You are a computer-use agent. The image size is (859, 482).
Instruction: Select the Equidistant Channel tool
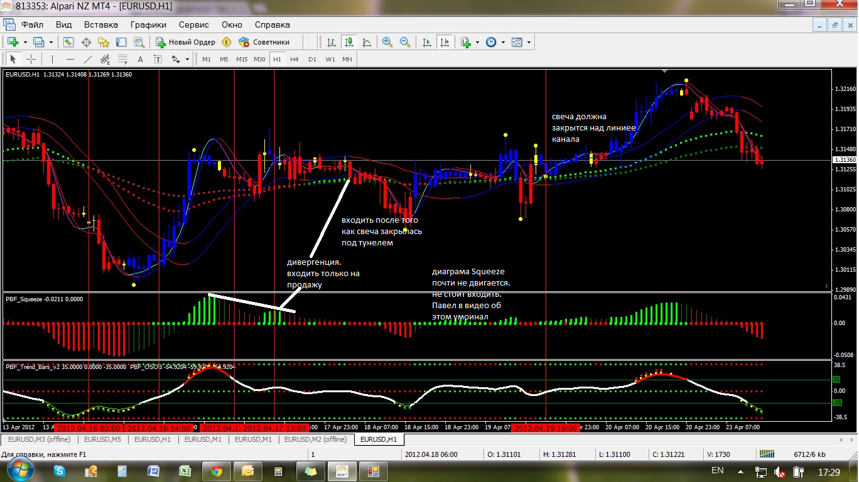click(x=105, y=59)
